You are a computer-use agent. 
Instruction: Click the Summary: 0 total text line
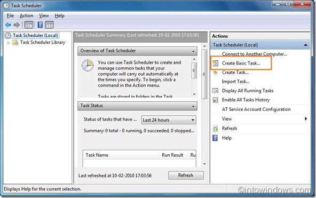tap(139, 131)
